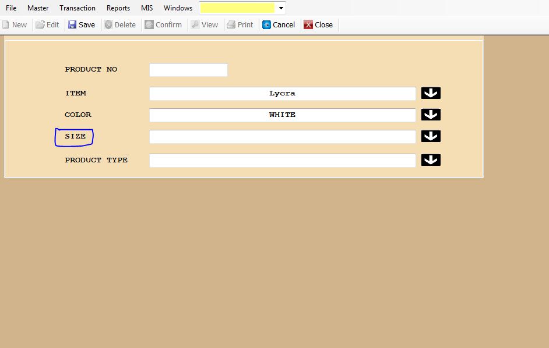Click the Edit toolbar icon

[40, 25]
